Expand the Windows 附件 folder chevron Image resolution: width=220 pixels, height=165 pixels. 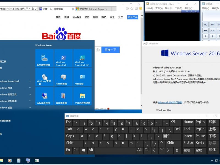(30, 88)
